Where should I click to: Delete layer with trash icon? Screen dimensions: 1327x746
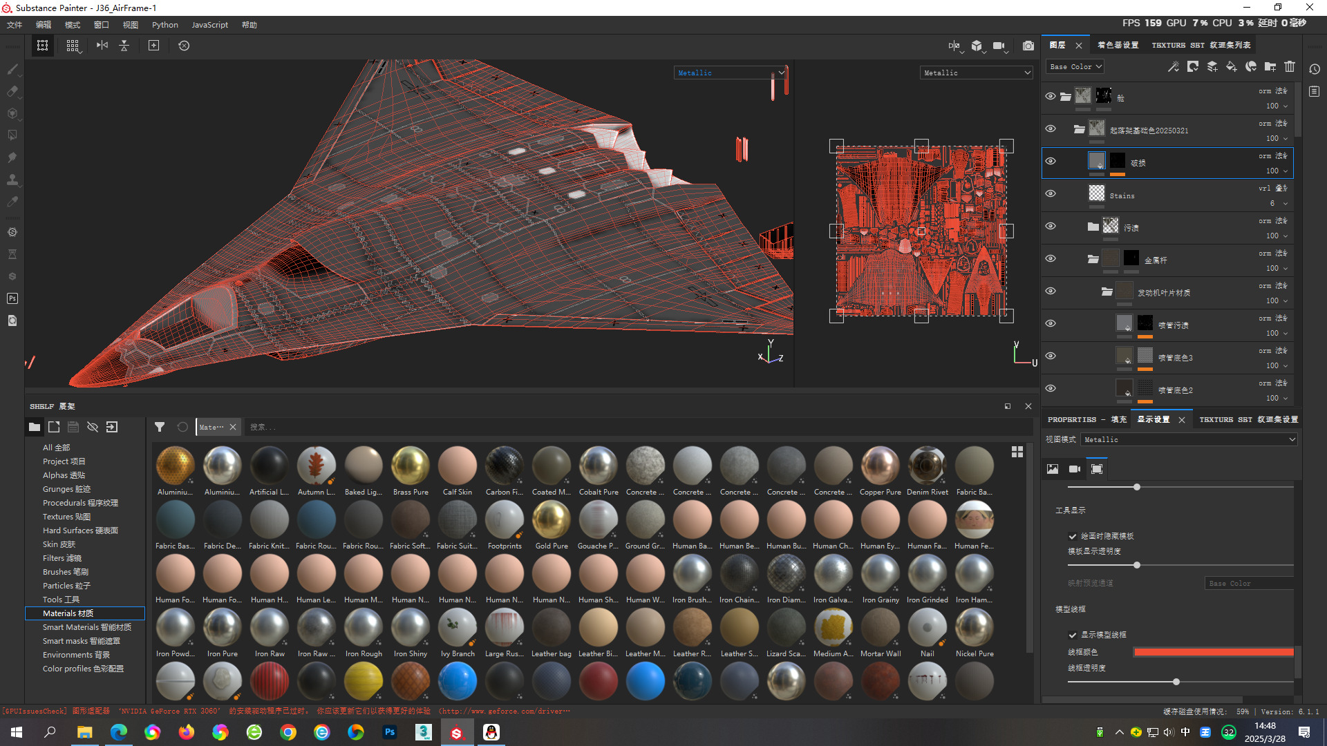pos(1290,67)
